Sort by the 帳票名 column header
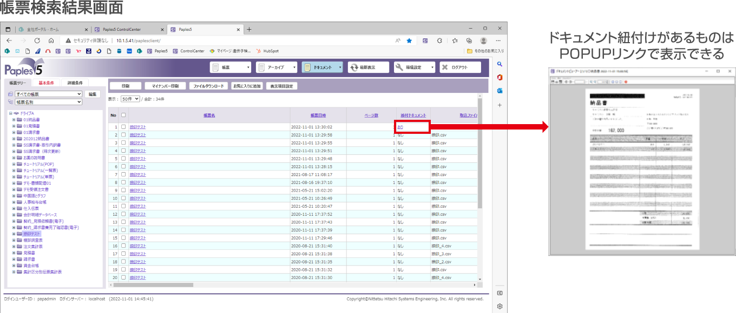The image size is (736, 313). click(x=209, y=115)
